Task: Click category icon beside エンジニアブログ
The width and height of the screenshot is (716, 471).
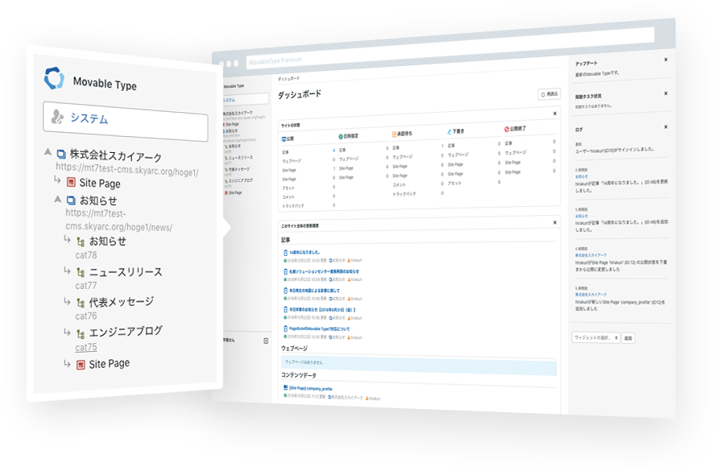Action: [81, 334]
